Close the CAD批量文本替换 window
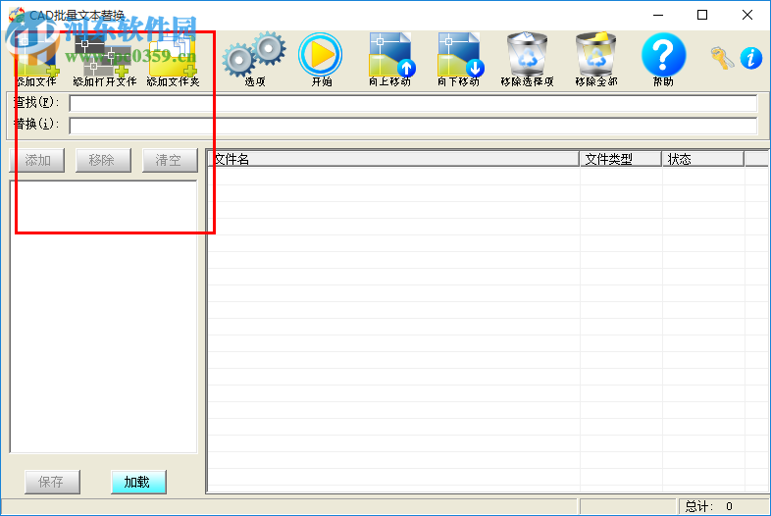 tap(746, 16)
